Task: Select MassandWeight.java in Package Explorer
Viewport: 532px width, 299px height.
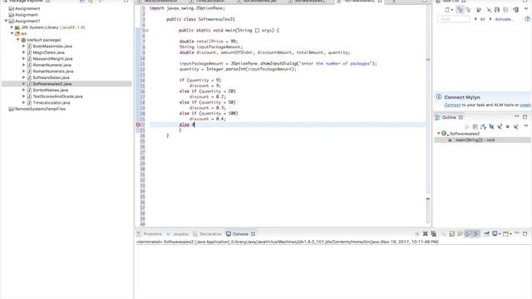Action: coord(52,59)
